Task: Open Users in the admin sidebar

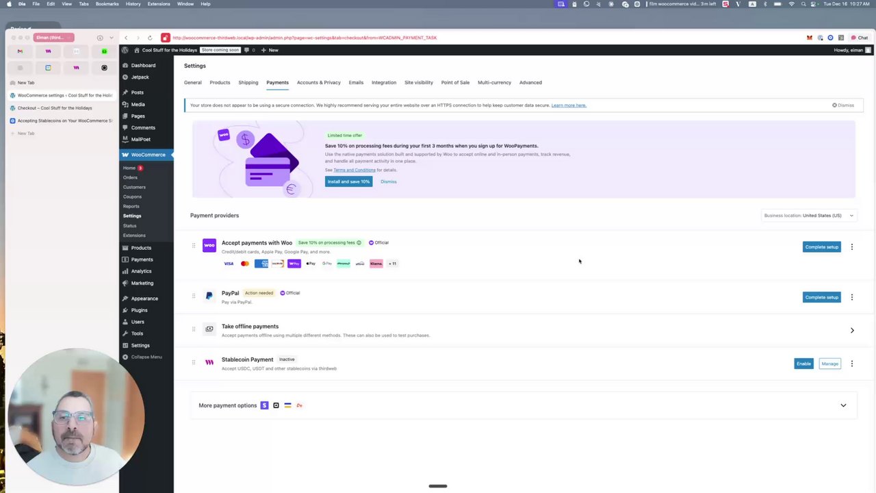Action: (138, 322)
